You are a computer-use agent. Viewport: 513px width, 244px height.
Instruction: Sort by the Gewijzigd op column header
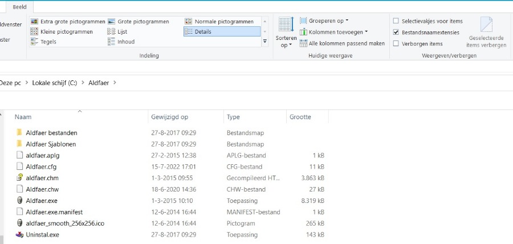pos(170,117)
